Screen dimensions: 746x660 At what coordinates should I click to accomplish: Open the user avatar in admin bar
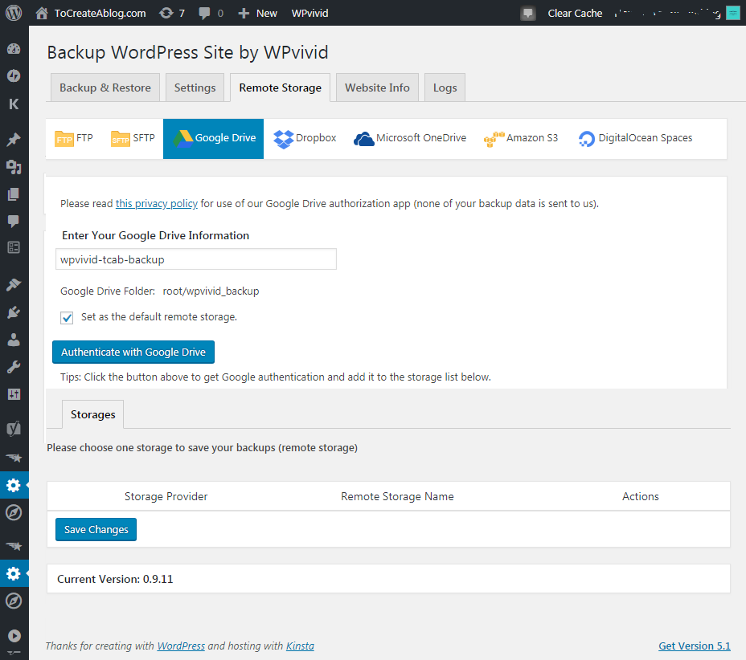732,13
